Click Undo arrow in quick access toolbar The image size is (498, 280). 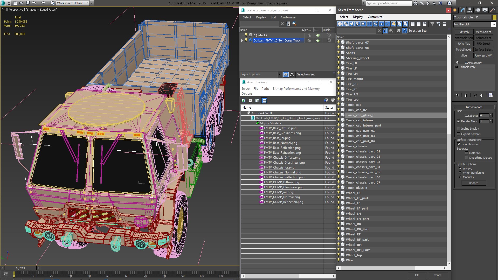point(34,3)
